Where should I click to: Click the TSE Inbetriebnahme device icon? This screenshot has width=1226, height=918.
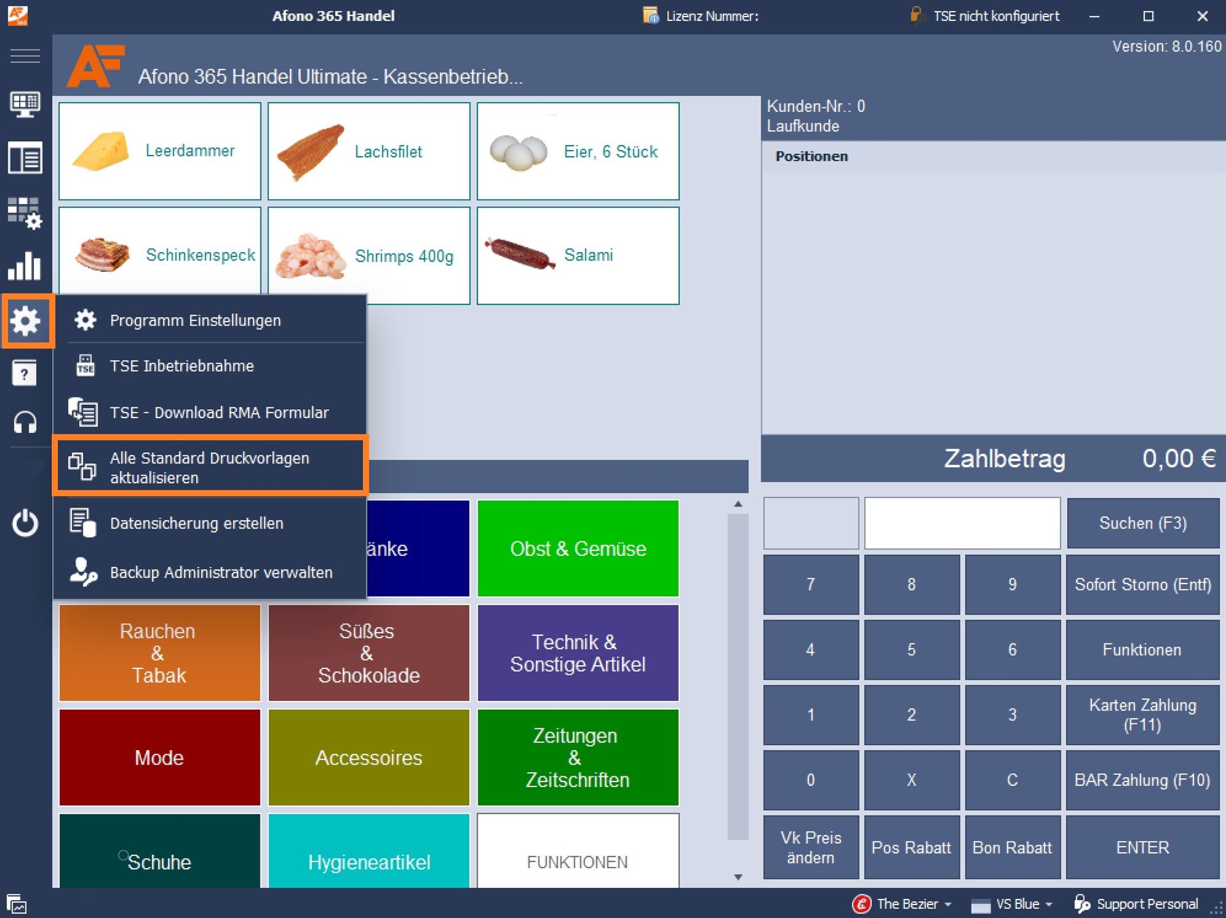[x=85, y=366]
